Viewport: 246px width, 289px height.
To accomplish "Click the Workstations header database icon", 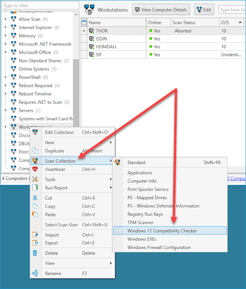I will 89,10.
